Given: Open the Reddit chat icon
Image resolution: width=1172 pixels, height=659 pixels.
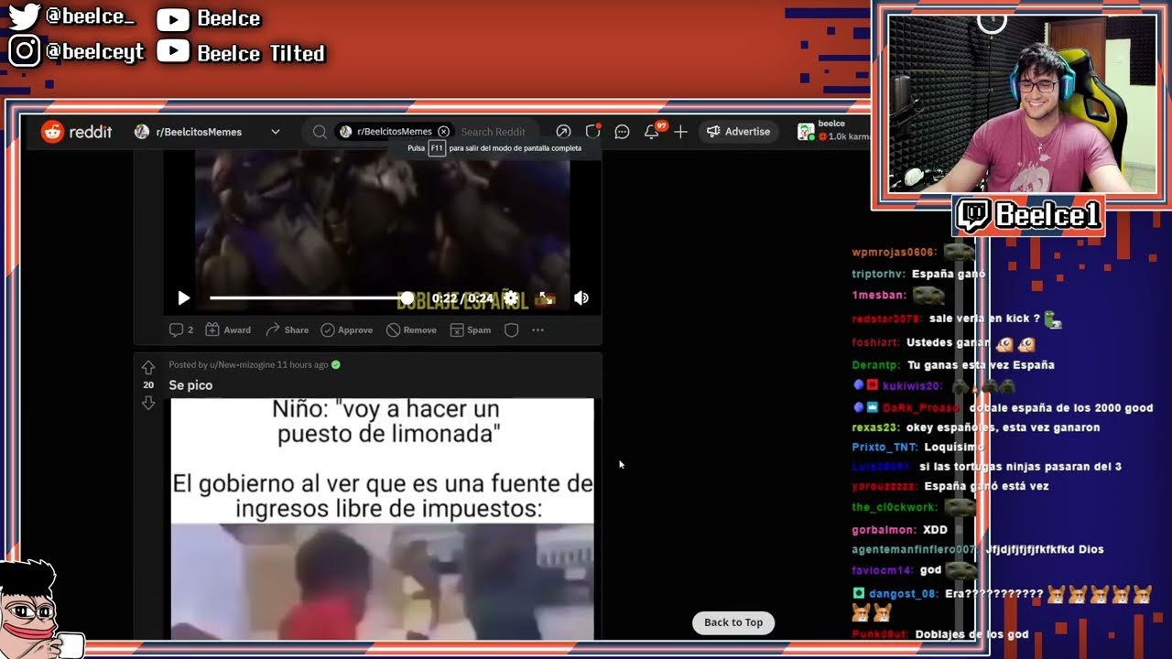Looking at the screenshot, I should [x=622, y=132].
